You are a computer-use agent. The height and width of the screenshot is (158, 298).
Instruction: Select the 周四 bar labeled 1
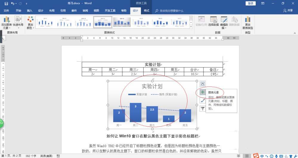pyautogui.click(x=169, y=119)
